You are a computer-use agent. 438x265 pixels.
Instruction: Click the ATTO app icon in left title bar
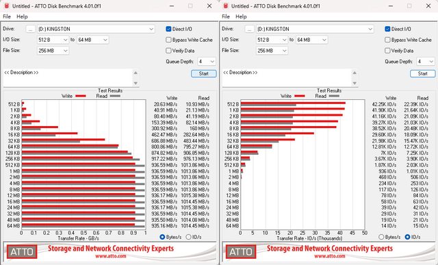(7, 5)
